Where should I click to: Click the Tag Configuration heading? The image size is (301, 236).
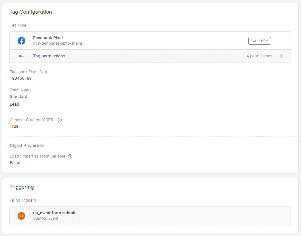31,12
